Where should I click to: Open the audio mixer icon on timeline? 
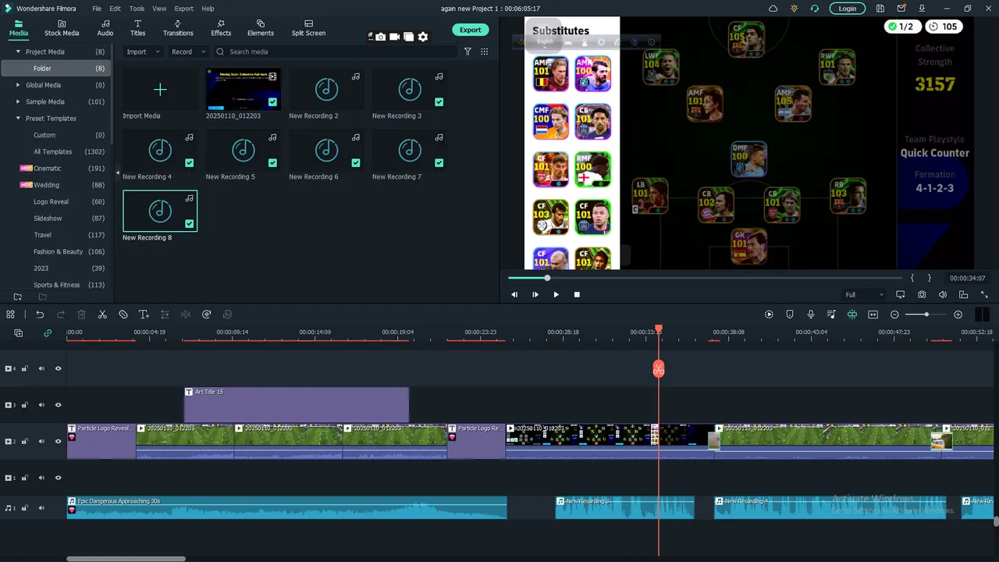click(831, 315)
